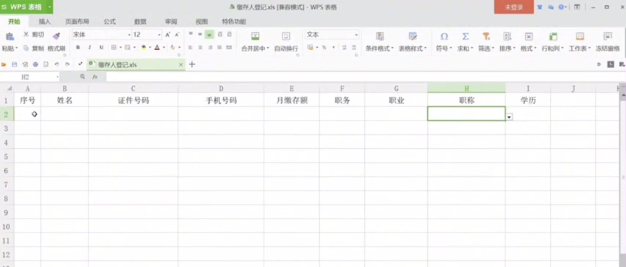This screenshot has width=626, height=267.
Task: Click the Paste (粘贴) clipboard icon
Action: [x=10, y=36]
